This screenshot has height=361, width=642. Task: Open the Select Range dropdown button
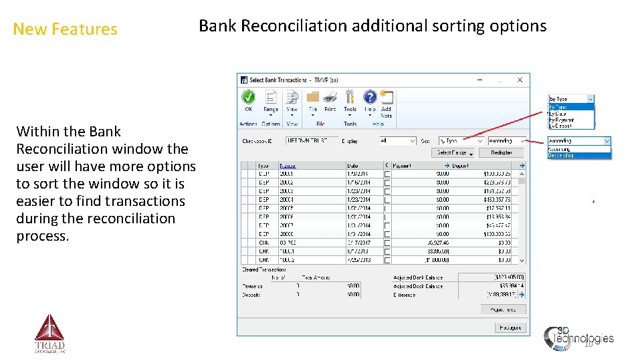click(x=453, y=152)
